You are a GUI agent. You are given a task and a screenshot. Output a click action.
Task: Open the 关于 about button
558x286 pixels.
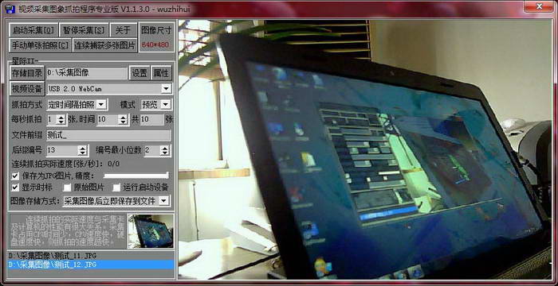point(124,30)
